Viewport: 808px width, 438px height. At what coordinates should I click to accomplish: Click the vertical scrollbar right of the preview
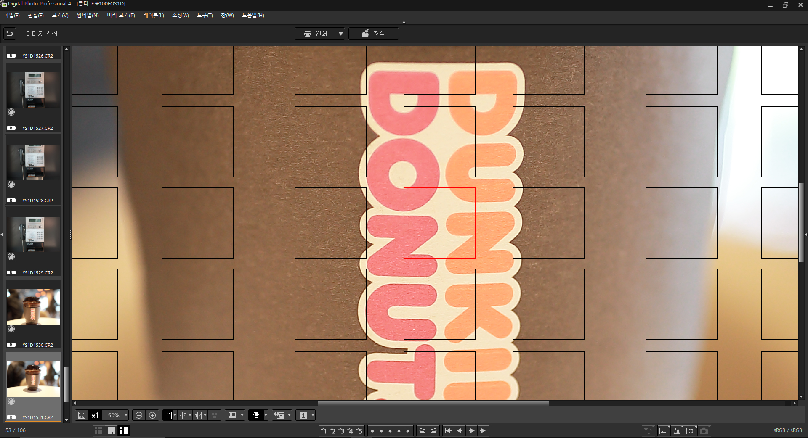[801, 223]
